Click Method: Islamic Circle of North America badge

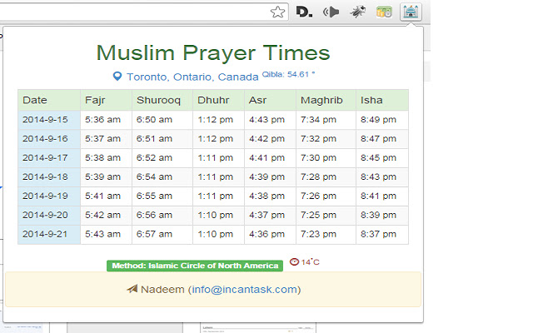[x=195, y=266]
